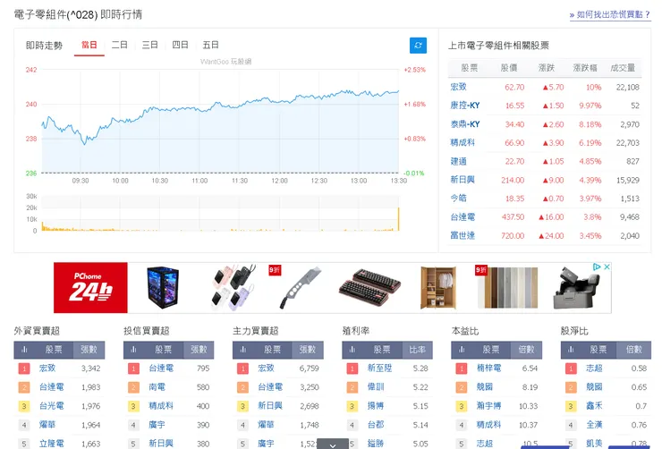Viewport: 662px width, 449px height.
Task: Open 富世達 stock link
Action: [463, 235]
